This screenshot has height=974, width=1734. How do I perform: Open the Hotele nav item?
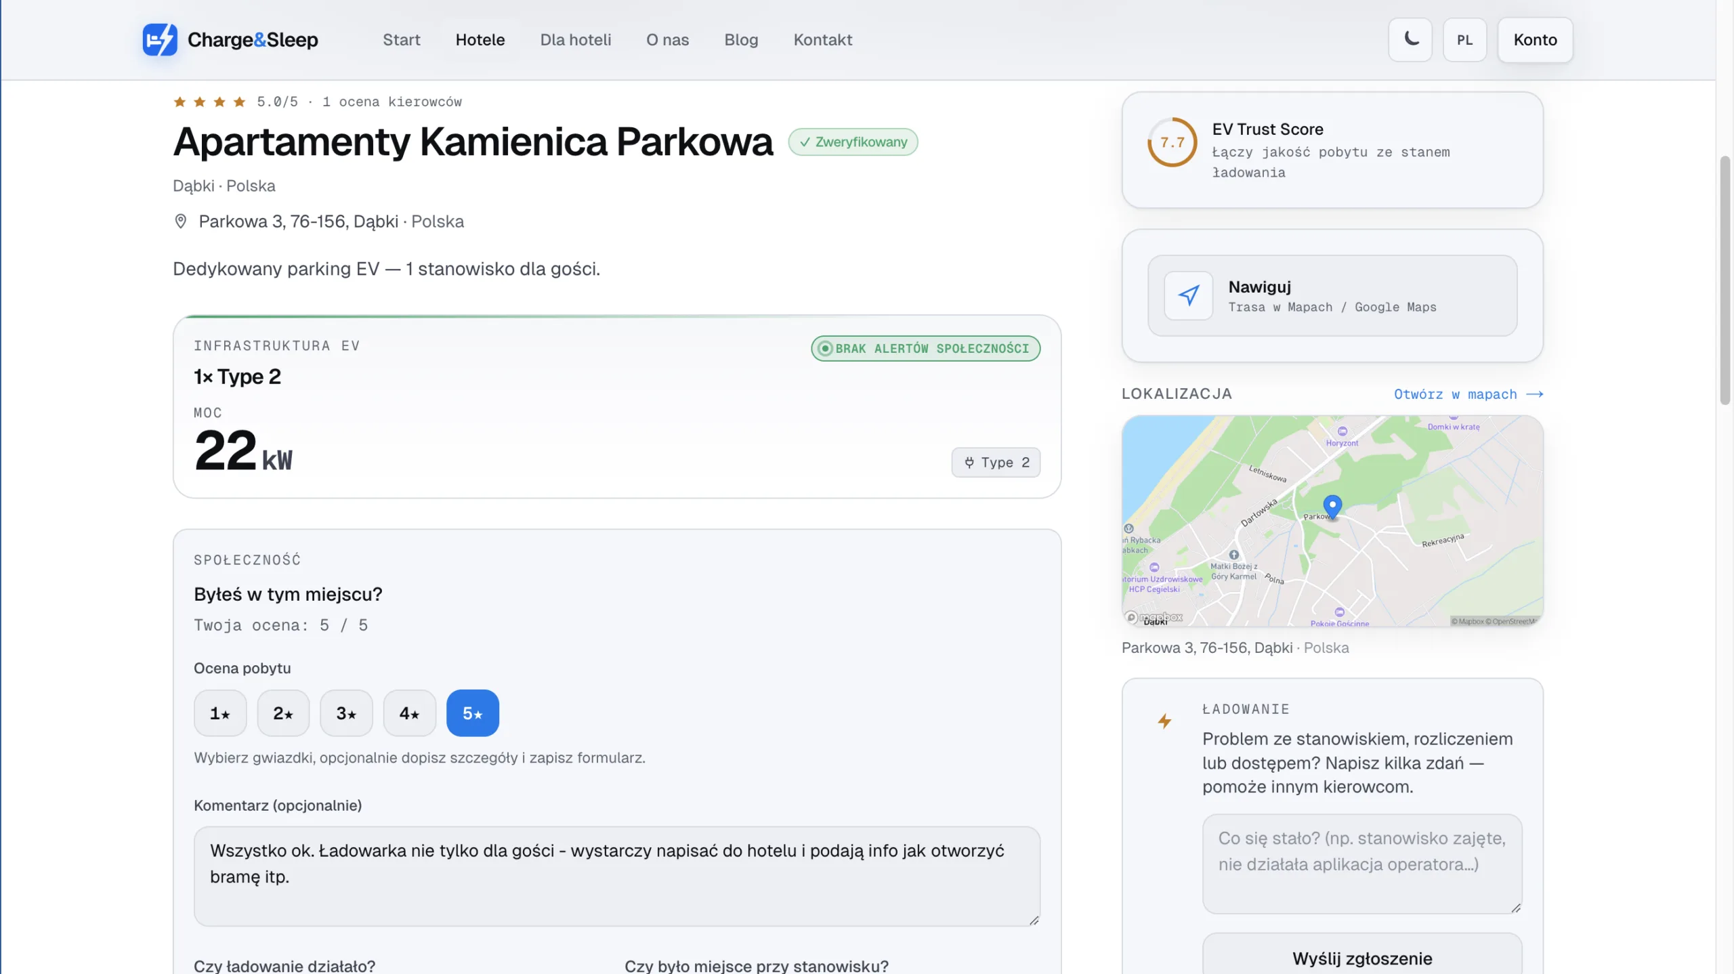[480, 40]
